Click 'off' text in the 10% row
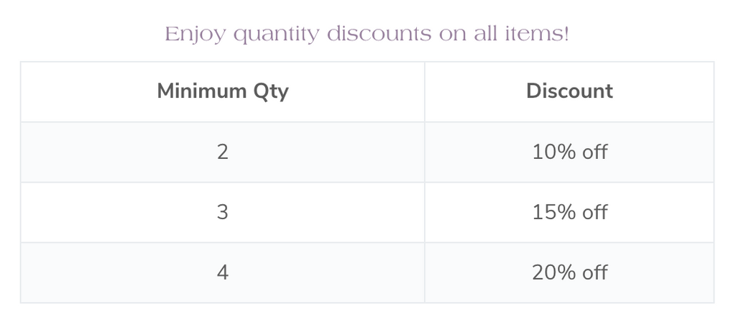 [594, 152]
